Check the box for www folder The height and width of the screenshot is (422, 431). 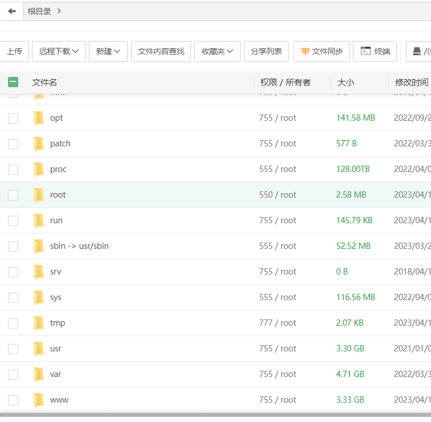click(x=13, y=400)
